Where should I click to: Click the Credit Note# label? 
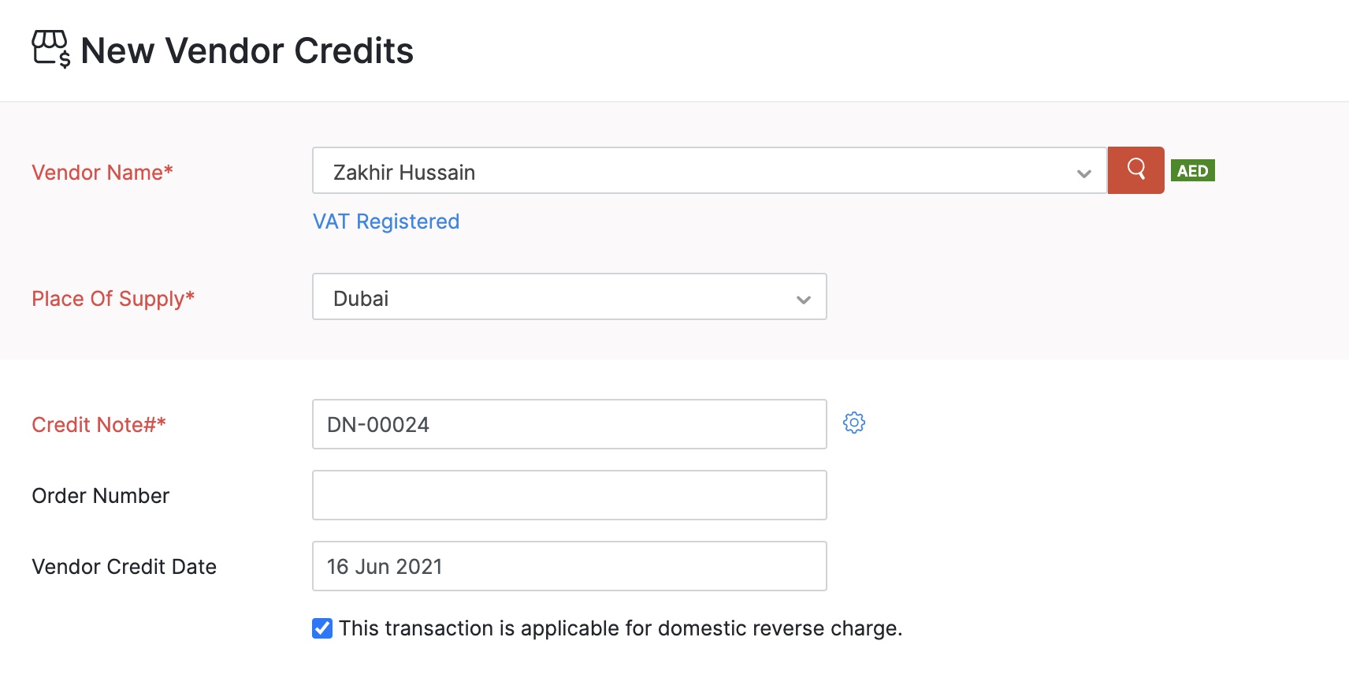click(x=98, y=424)
